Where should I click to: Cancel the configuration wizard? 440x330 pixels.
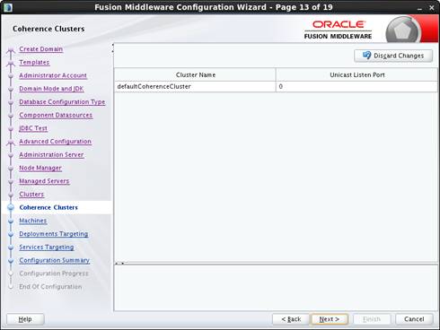414,319
